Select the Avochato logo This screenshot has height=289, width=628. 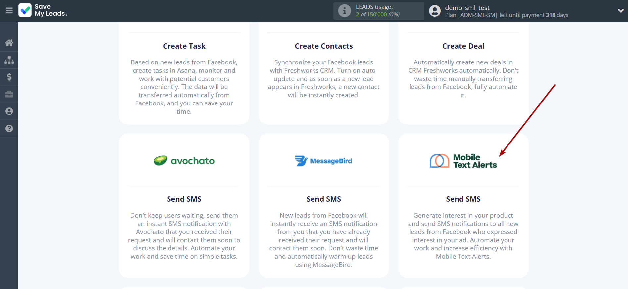pos(184,161)
